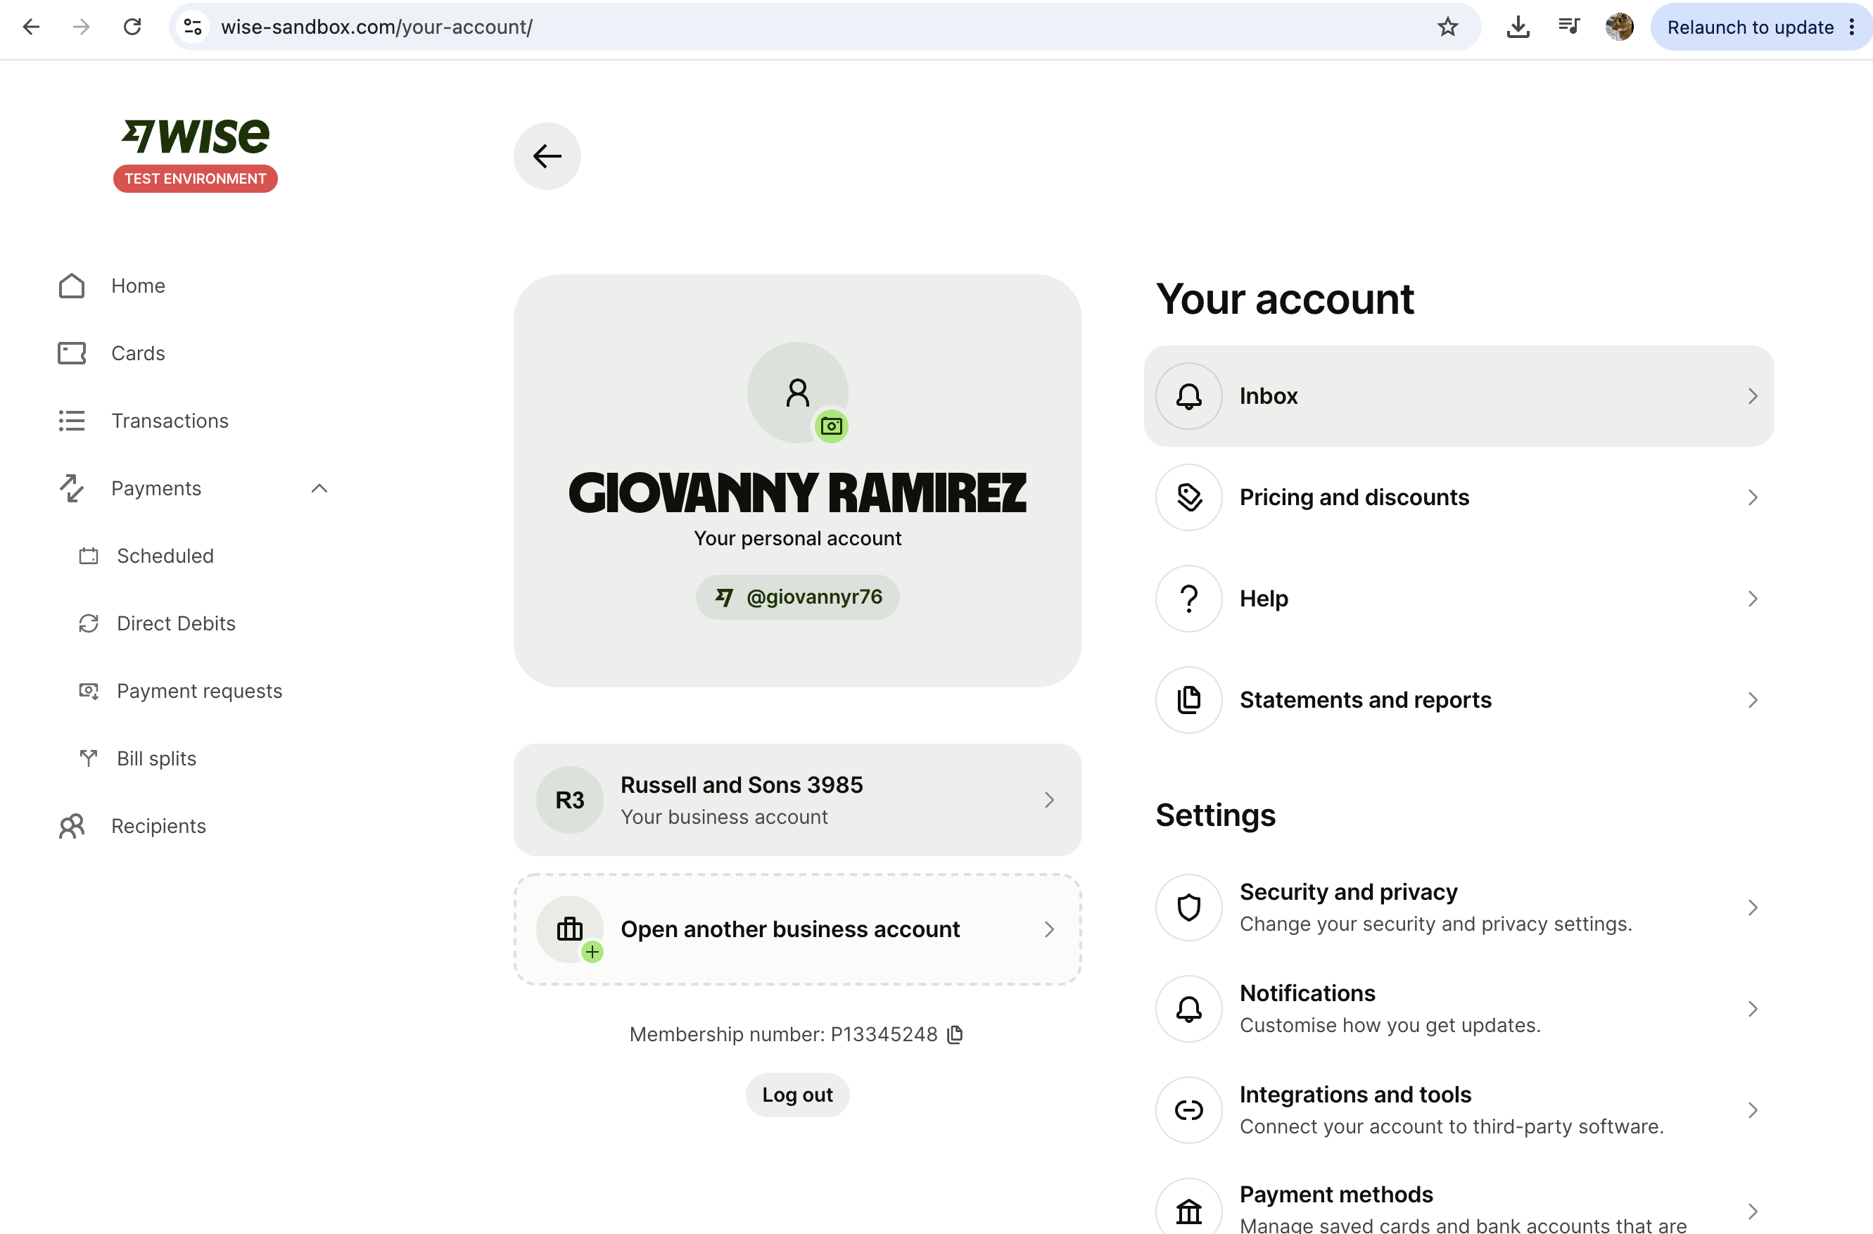Click the briefcase open business account icon
The width and height of the screenshot is (1873, 1234).
[x=570, y=929]
